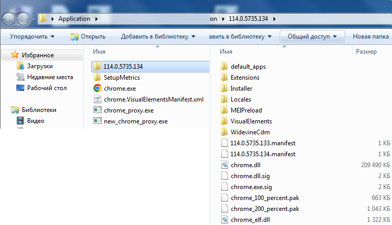This screenshot has width=392, height=225.
Task: Select chrome_200_percent.pak file icon
Action: pyautogui.click(x=224, y=209)
